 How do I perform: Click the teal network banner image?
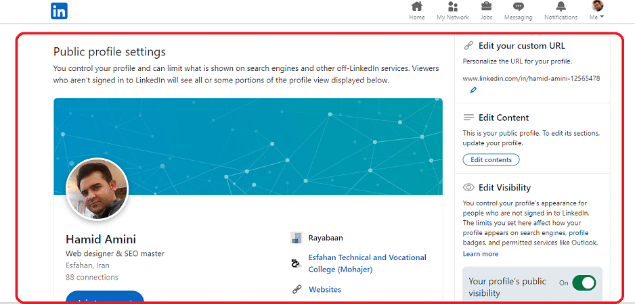tap(248, 147)
